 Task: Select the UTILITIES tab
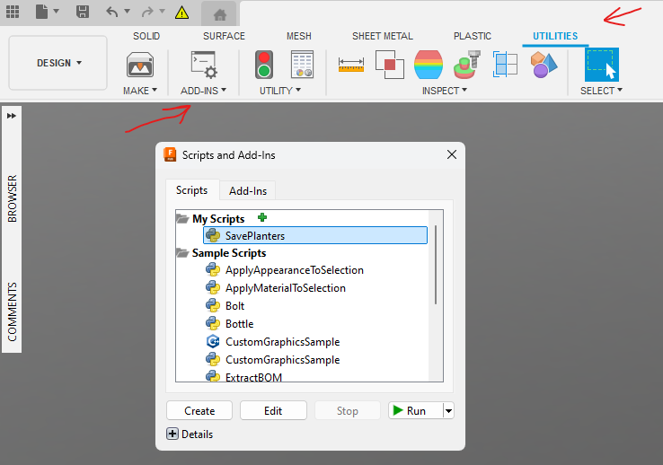tap(555, 36)
